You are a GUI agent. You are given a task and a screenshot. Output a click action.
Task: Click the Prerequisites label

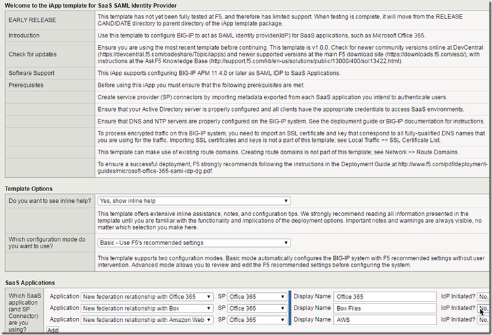[26, 85]
